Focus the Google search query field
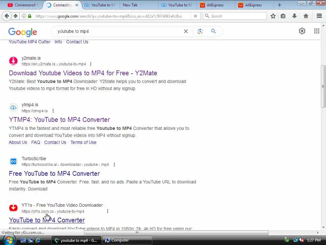The width and height of the screenshot is (326, 245). coord(118,31)
